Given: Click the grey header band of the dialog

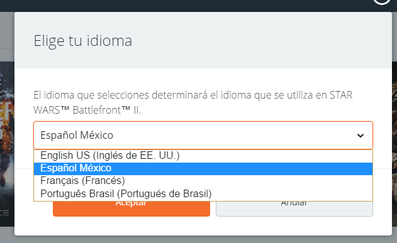Looking at the screenshot, I should click(x=203, y=40).
